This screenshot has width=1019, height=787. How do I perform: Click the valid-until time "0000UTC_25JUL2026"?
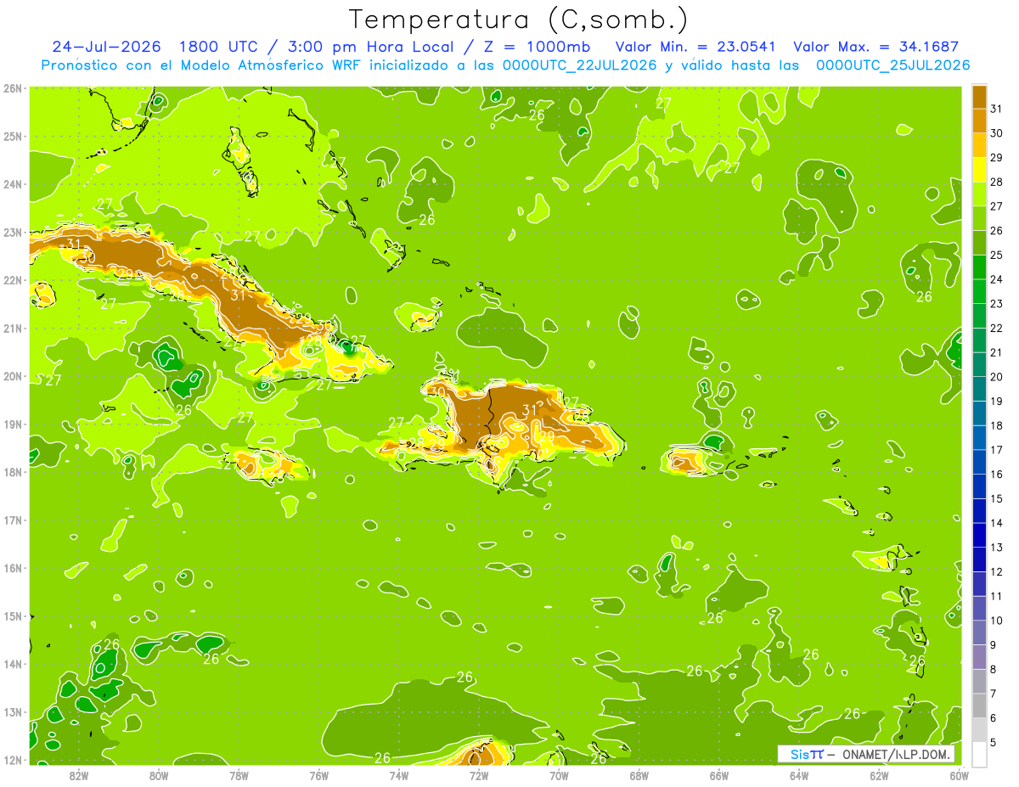pos(892,65)
